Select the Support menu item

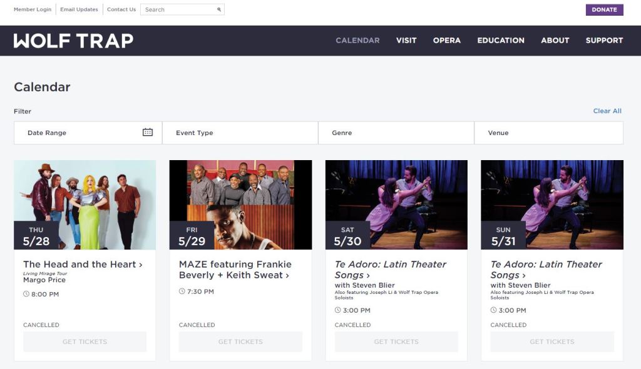[x=604, y=41]
